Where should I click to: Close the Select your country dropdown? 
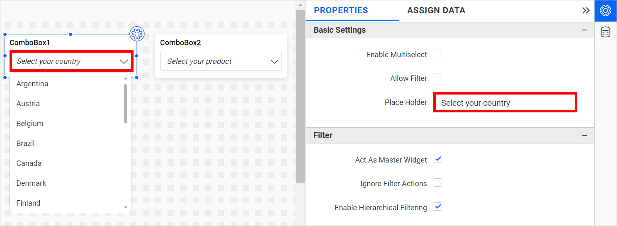124,61
